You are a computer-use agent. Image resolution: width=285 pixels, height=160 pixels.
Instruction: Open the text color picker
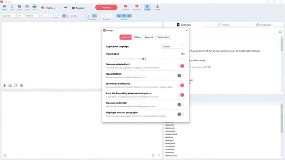55,16
